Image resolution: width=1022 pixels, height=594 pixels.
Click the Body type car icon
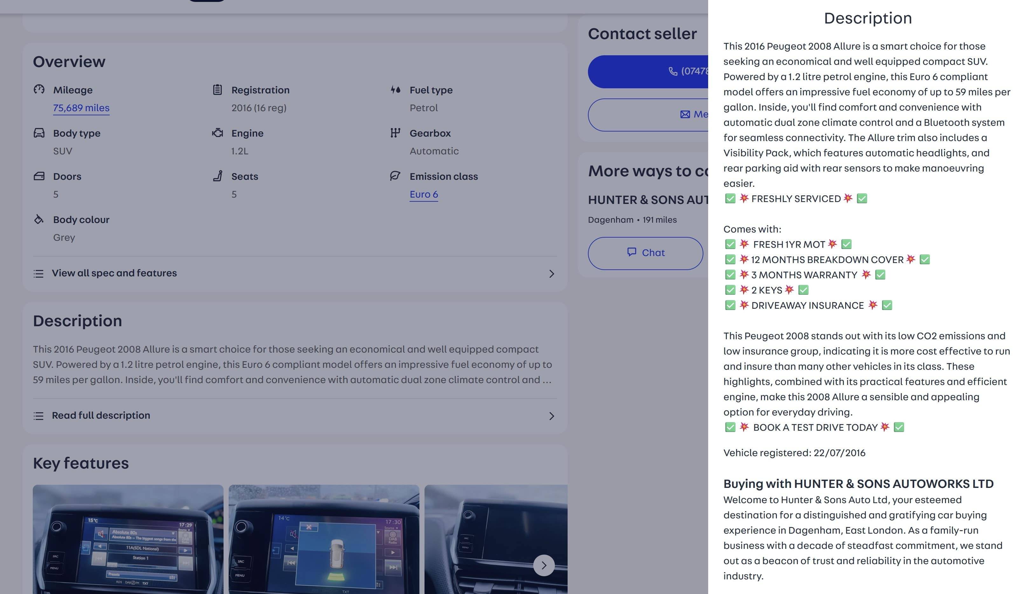click(x=39, y=133)
